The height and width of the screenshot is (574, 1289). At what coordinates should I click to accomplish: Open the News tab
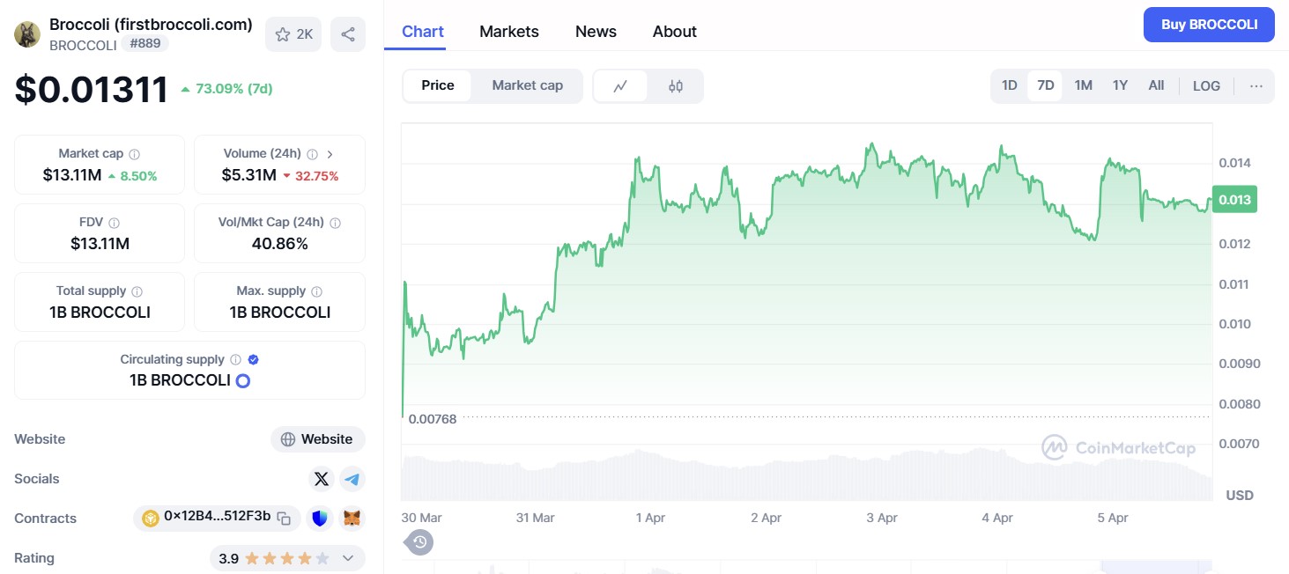pos(596,32)
